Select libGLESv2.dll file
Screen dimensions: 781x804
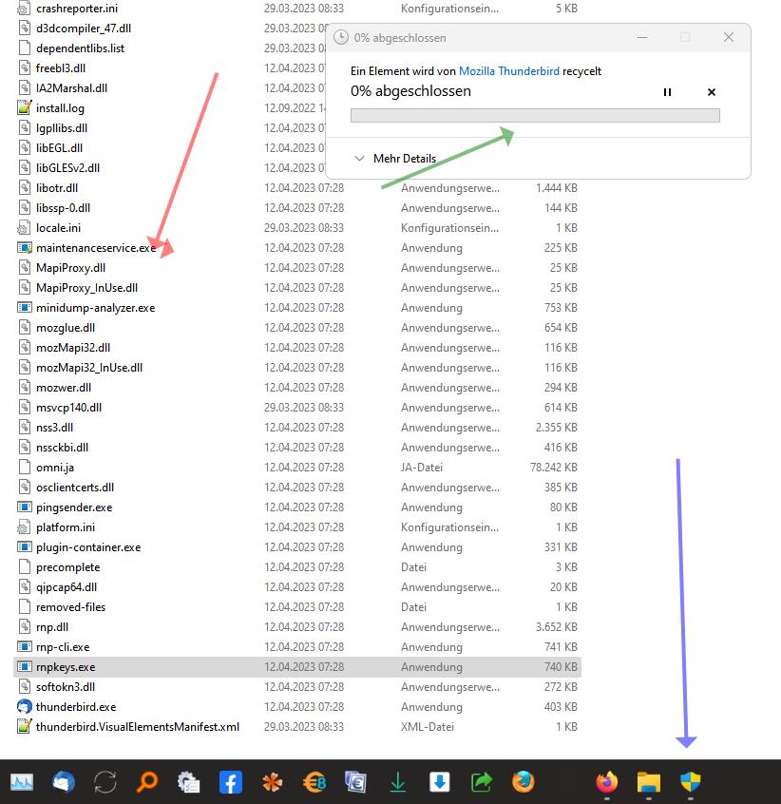[67, 168]
